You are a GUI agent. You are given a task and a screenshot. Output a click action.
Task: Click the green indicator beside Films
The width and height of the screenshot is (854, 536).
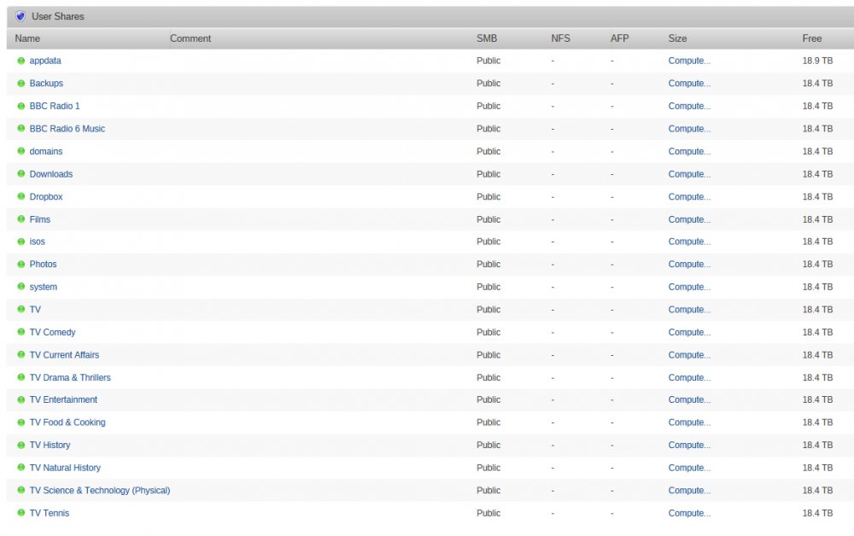(x=21, y=218)
